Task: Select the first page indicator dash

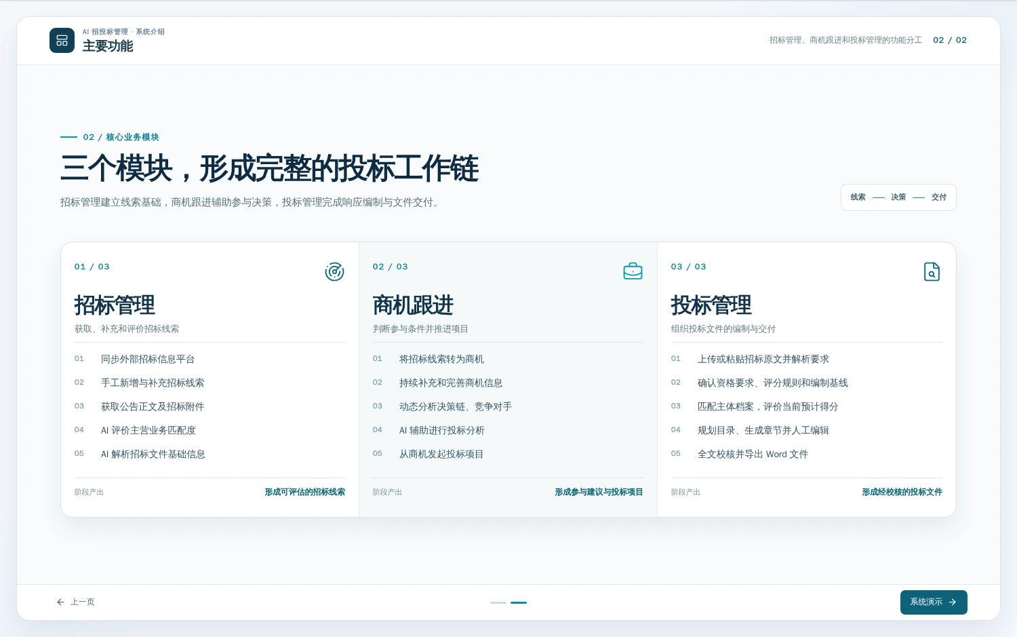Action: [x=498, y=602]
